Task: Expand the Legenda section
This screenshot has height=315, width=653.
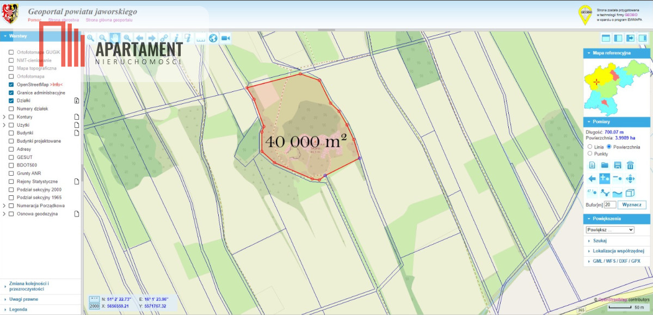Action: [x=18, y=310]
